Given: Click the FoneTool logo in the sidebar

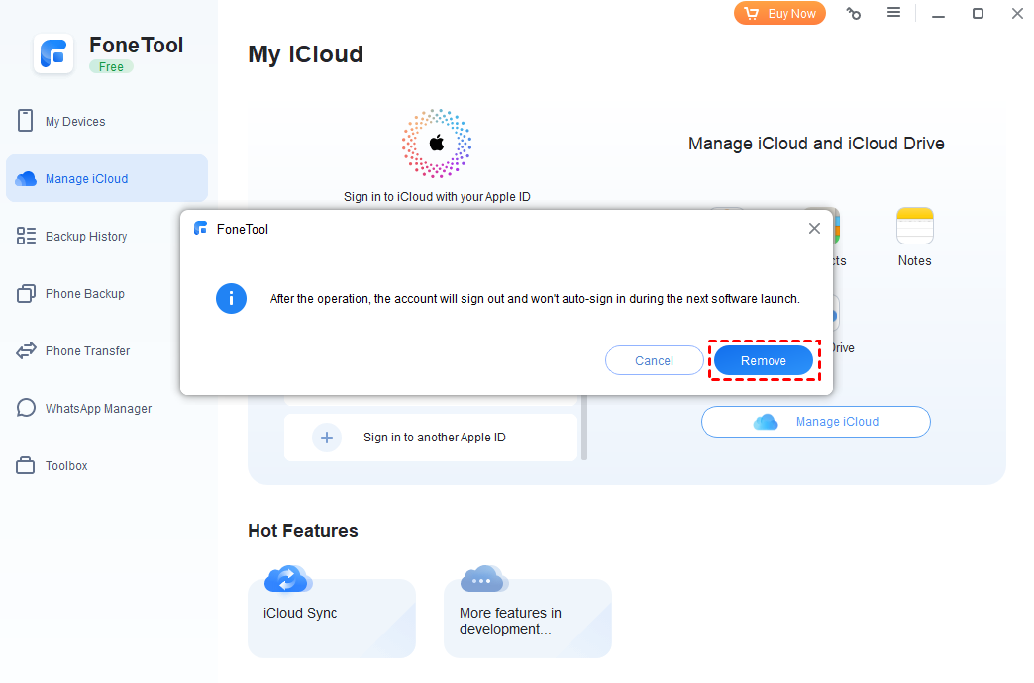Looking at the screenshot, I should tap(53, 53).
